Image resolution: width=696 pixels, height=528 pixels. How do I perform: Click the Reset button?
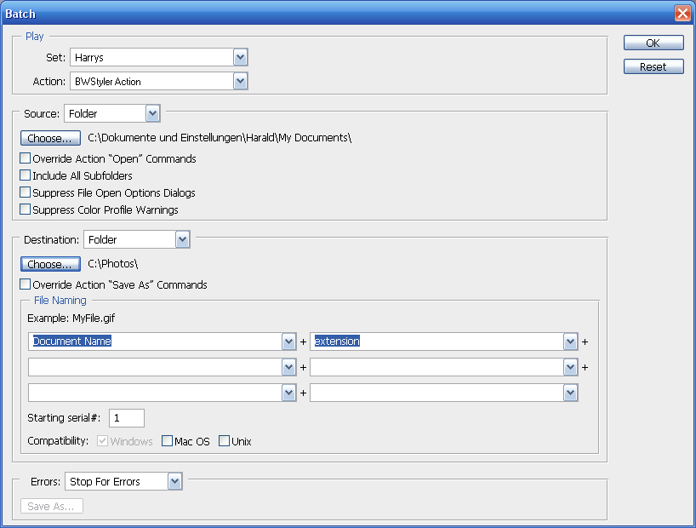pyautogui.click(x=653, y=66)
